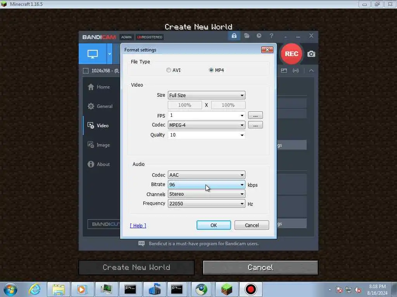The image size is (397, 297).
Task: Switch to Bandicam red record taskbar icon
Action: pos(251,289)
